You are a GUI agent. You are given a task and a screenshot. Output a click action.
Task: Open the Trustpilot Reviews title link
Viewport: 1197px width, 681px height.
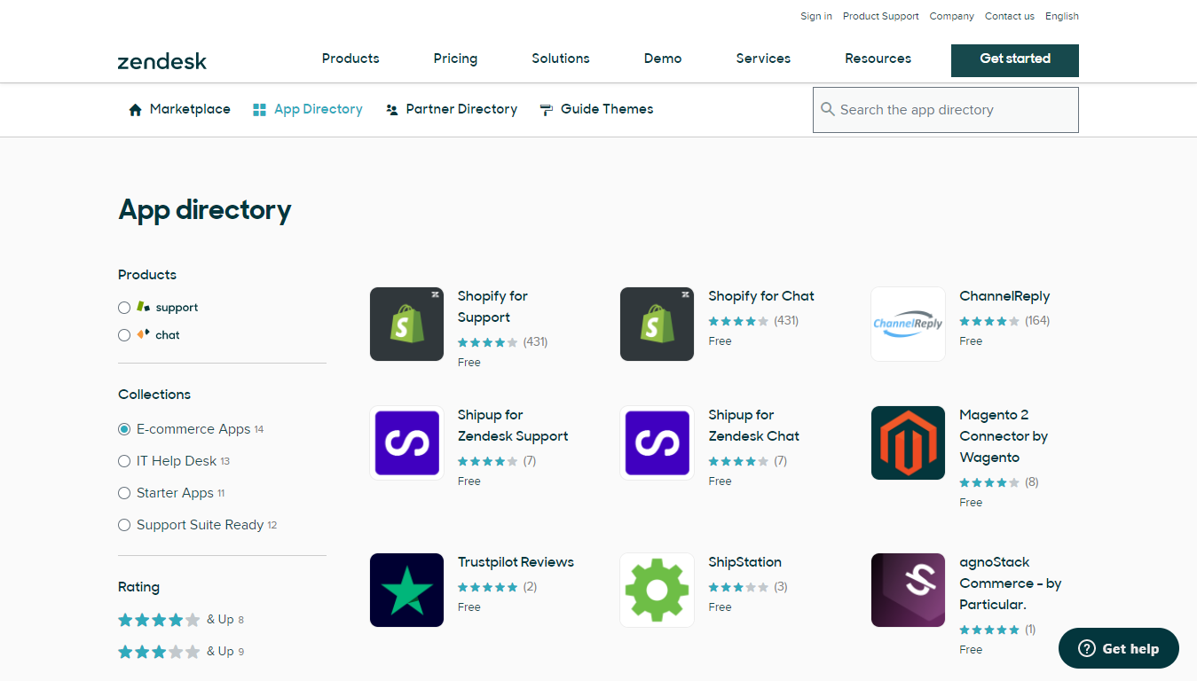pyautogui.click(x=516, y=562)
